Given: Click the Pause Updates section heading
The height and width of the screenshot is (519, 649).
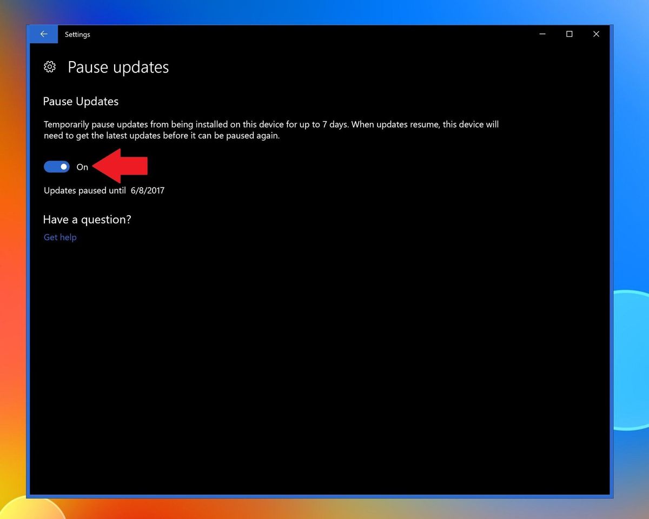Looking at the screenshot, I should 81,101.
